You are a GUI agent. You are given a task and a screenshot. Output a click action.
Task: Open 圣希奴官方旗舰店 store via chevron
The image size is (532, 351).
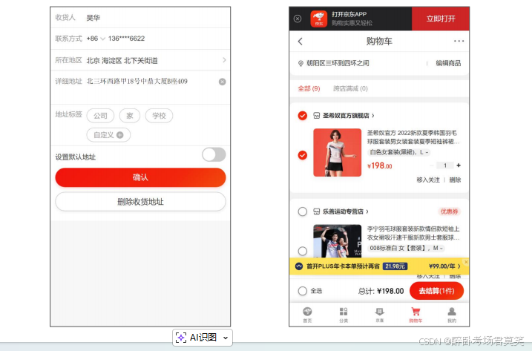click(x=373, y=116)
